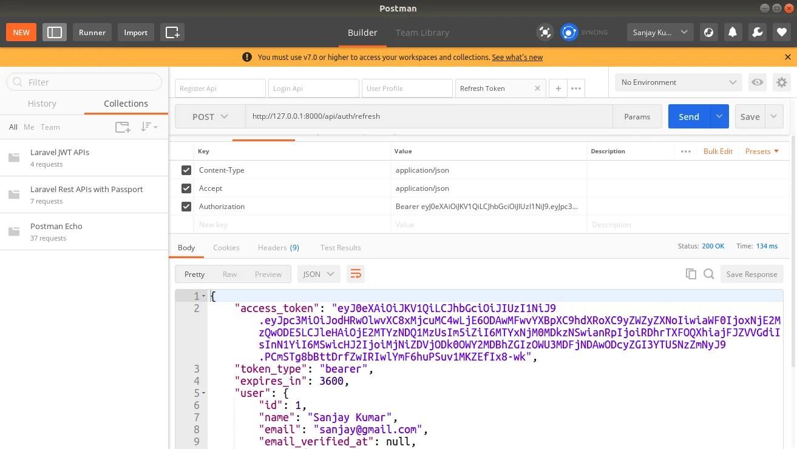Send the request with Send button
The height and width of the screenshot is (449, 797).
[x=689, y=116]
